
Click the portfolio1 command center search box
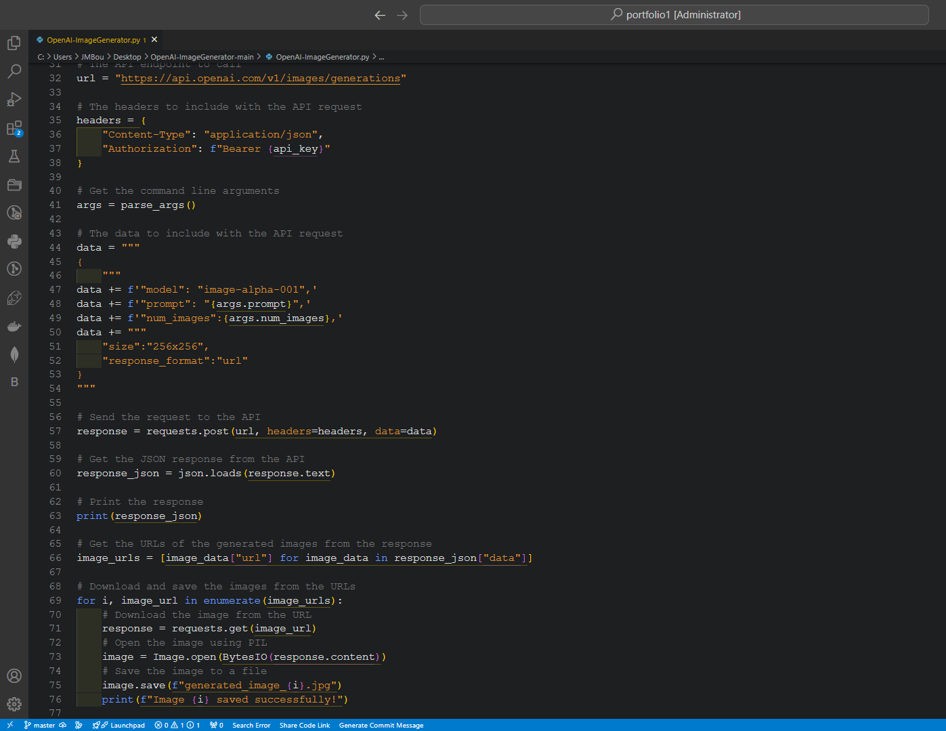[x=674, y=15]
